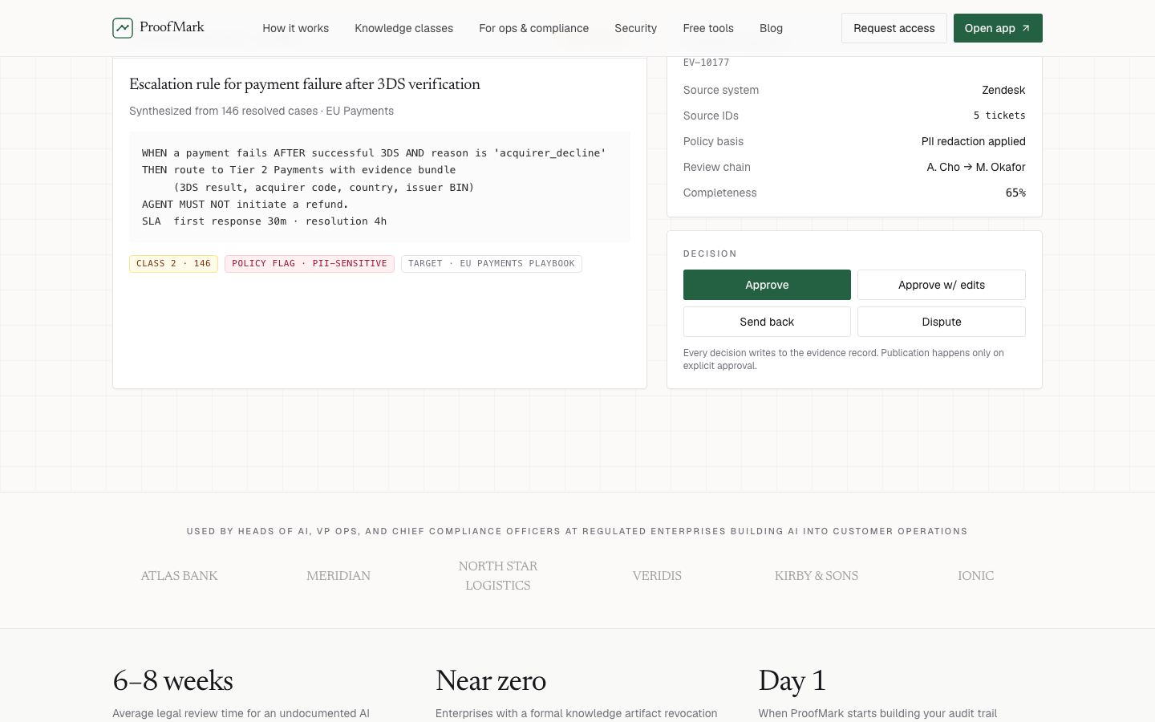Click the 5 tickets source IDs value

(999, 116)
